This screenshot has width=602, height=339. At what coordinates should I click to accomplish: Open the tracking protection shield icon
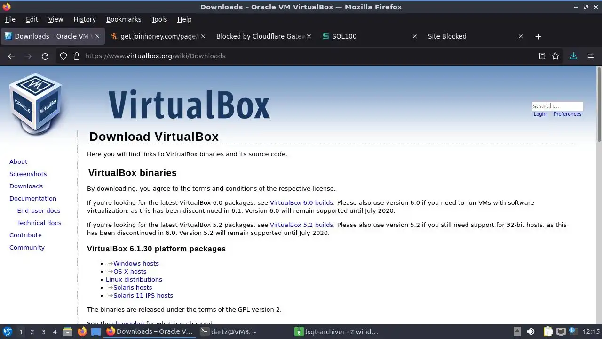click(63, 56)
